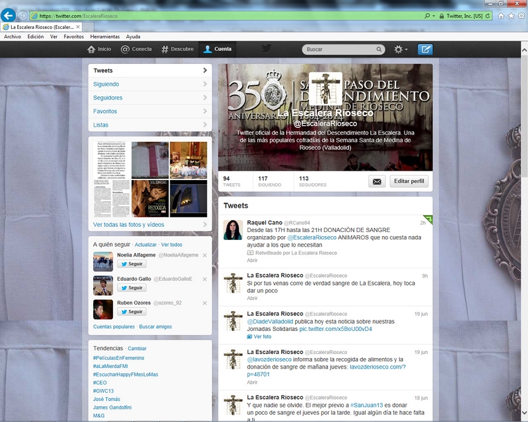This screenshot has width=528, height=422.
Task: Dismiss Eduardo Gallo suggestion
Action: click(x=205, y=280)
